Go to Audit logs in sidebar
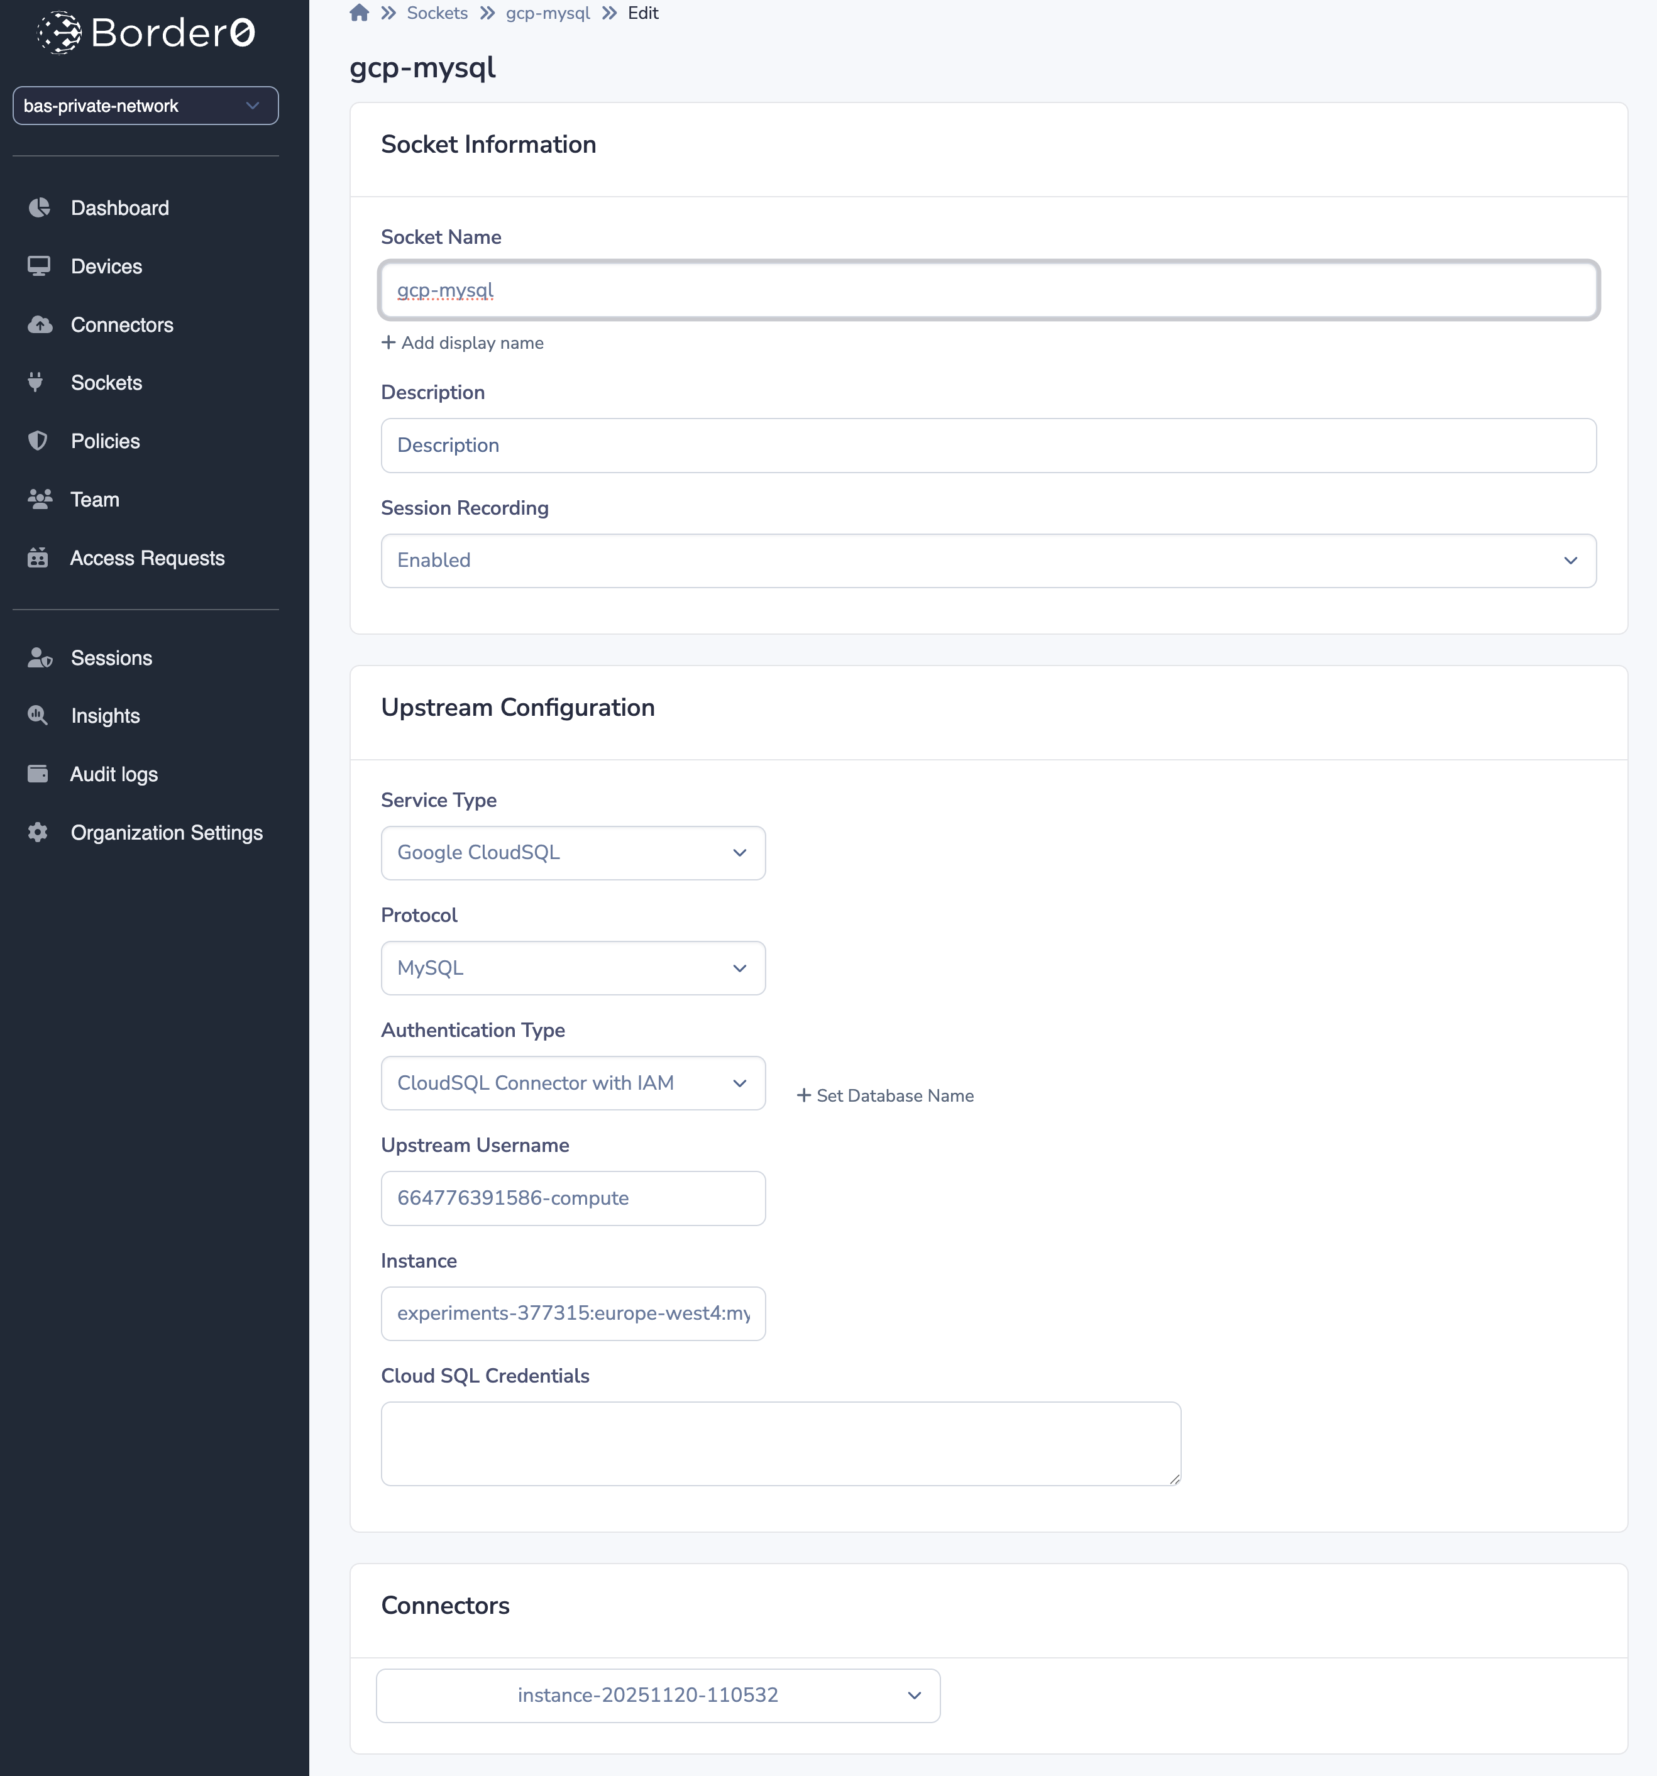This screenshot has height=1776, width=1657. 114,774
